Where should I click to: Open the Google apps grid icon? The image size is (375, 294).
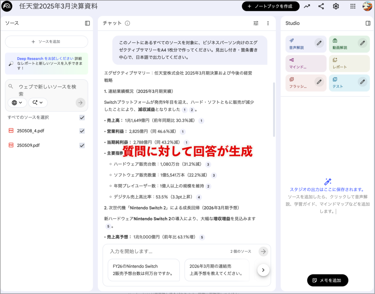353,6
